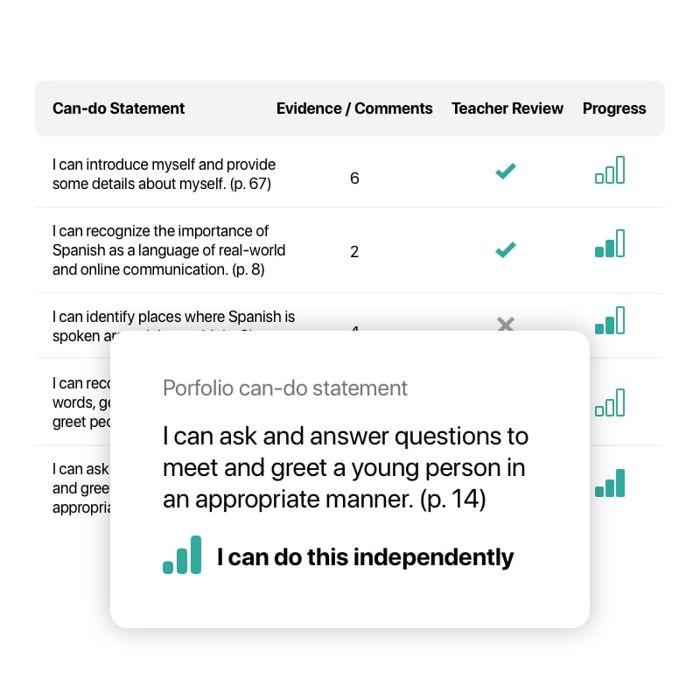Image resolution: width=700 pixels, height=700 pixels.
Task: Click progress bars icon for introduce myself row
Action: (x=609, y=170)
